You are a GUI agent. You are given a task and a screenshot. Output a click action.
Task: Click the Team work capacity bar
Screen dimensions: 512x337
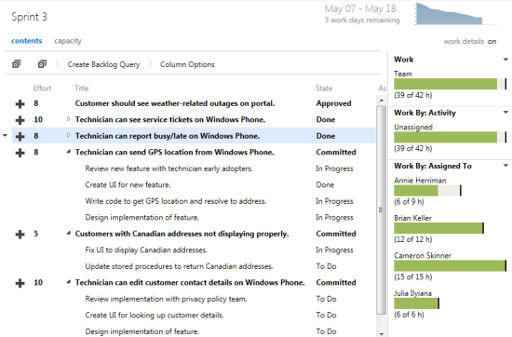click(451, 84)
